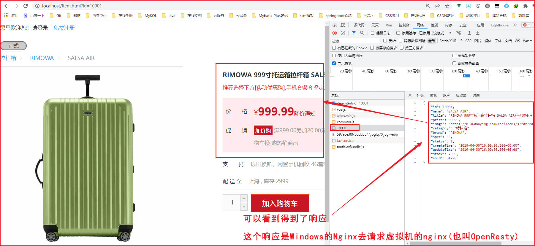Viewport: 535px width, 246px height.
Task: Uncheck the 显示概览 checkbox
Action: pos(334,63)
